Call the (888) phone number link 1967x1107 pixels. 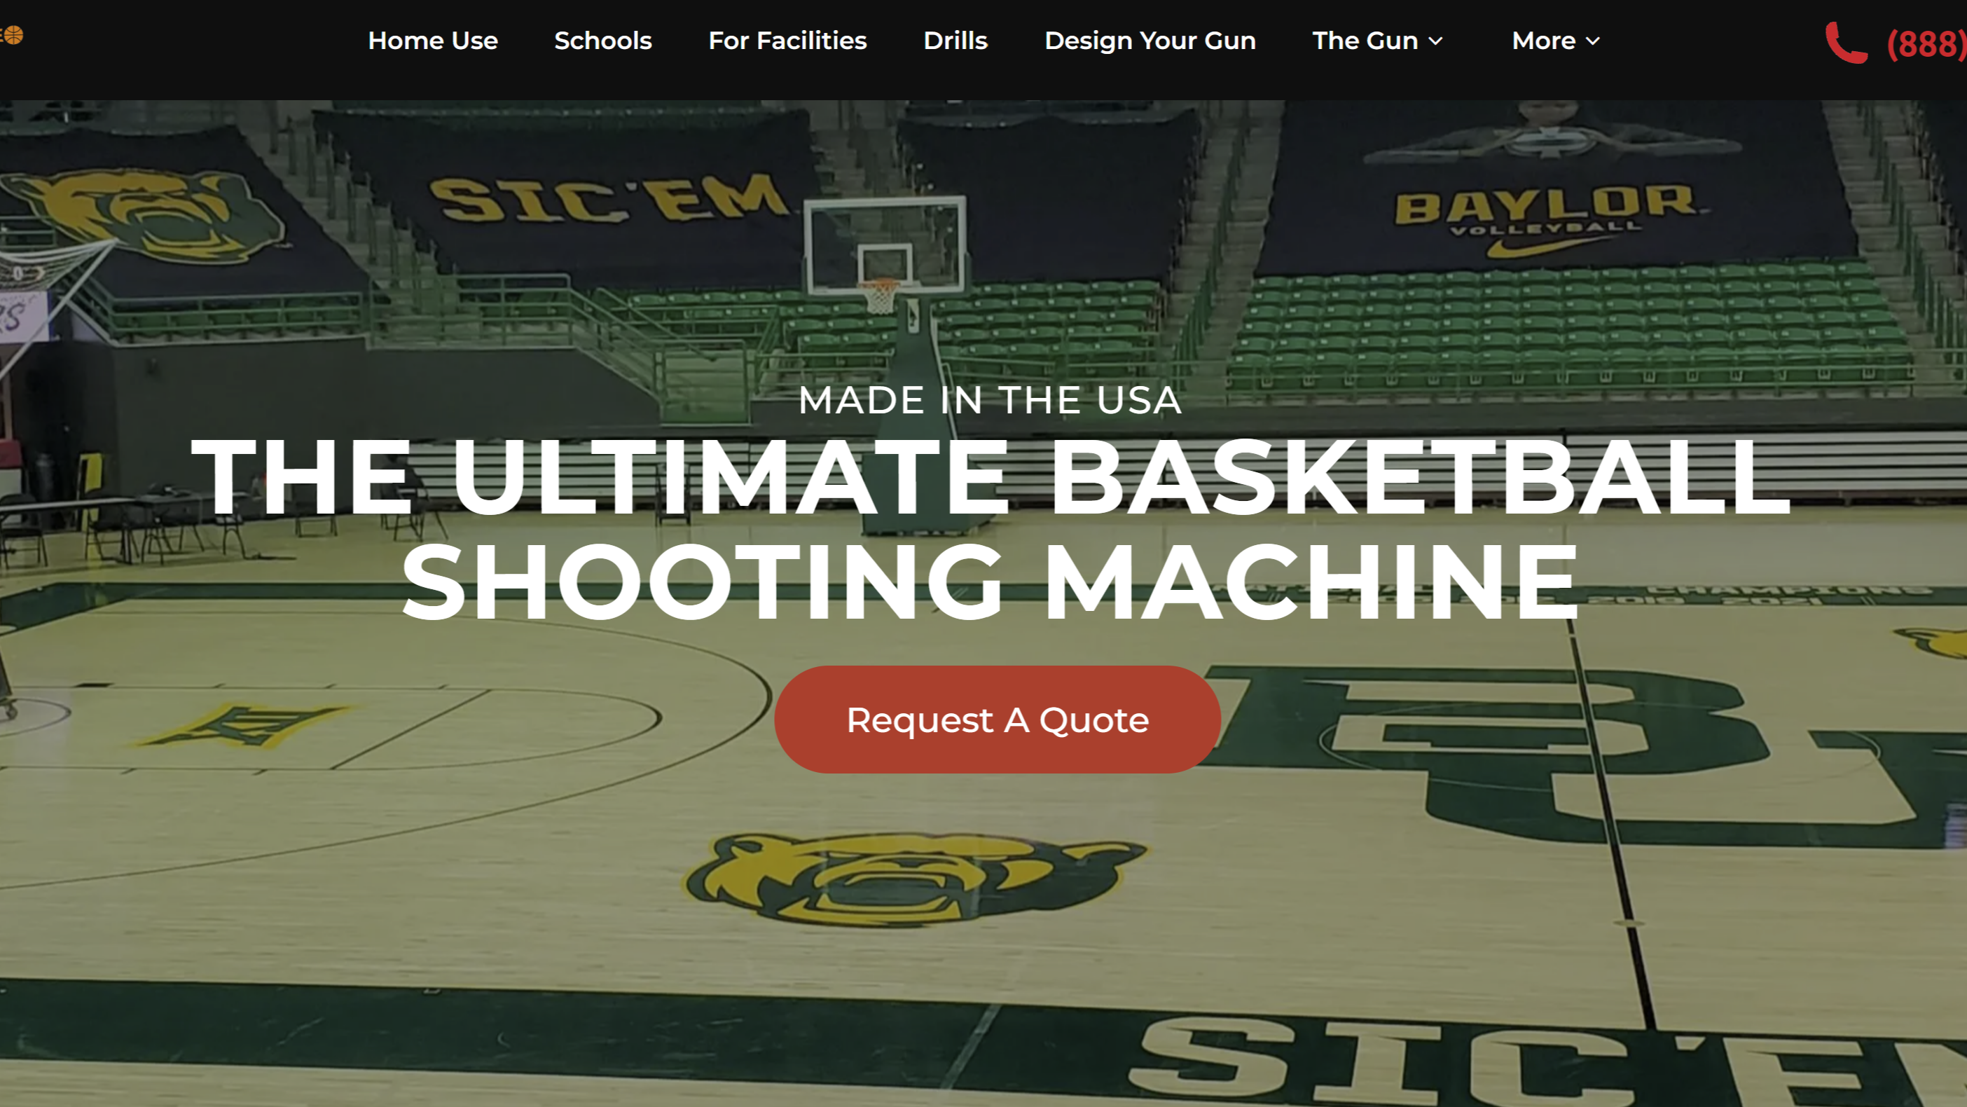(x=1926, y=43)
